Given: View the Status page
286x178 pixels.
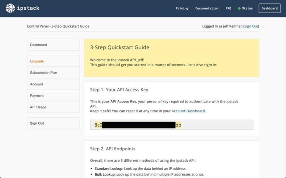Looking at the screenshot, I should 247,8.
